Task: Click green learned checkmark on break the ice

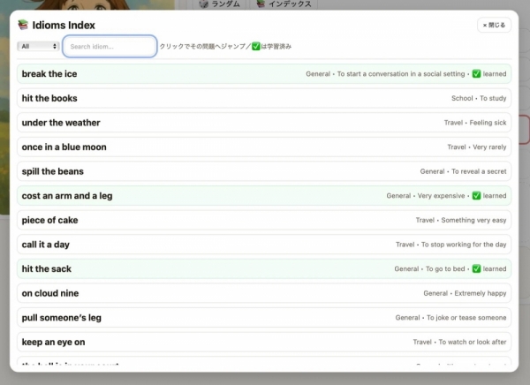Action: tap(476, 73)
